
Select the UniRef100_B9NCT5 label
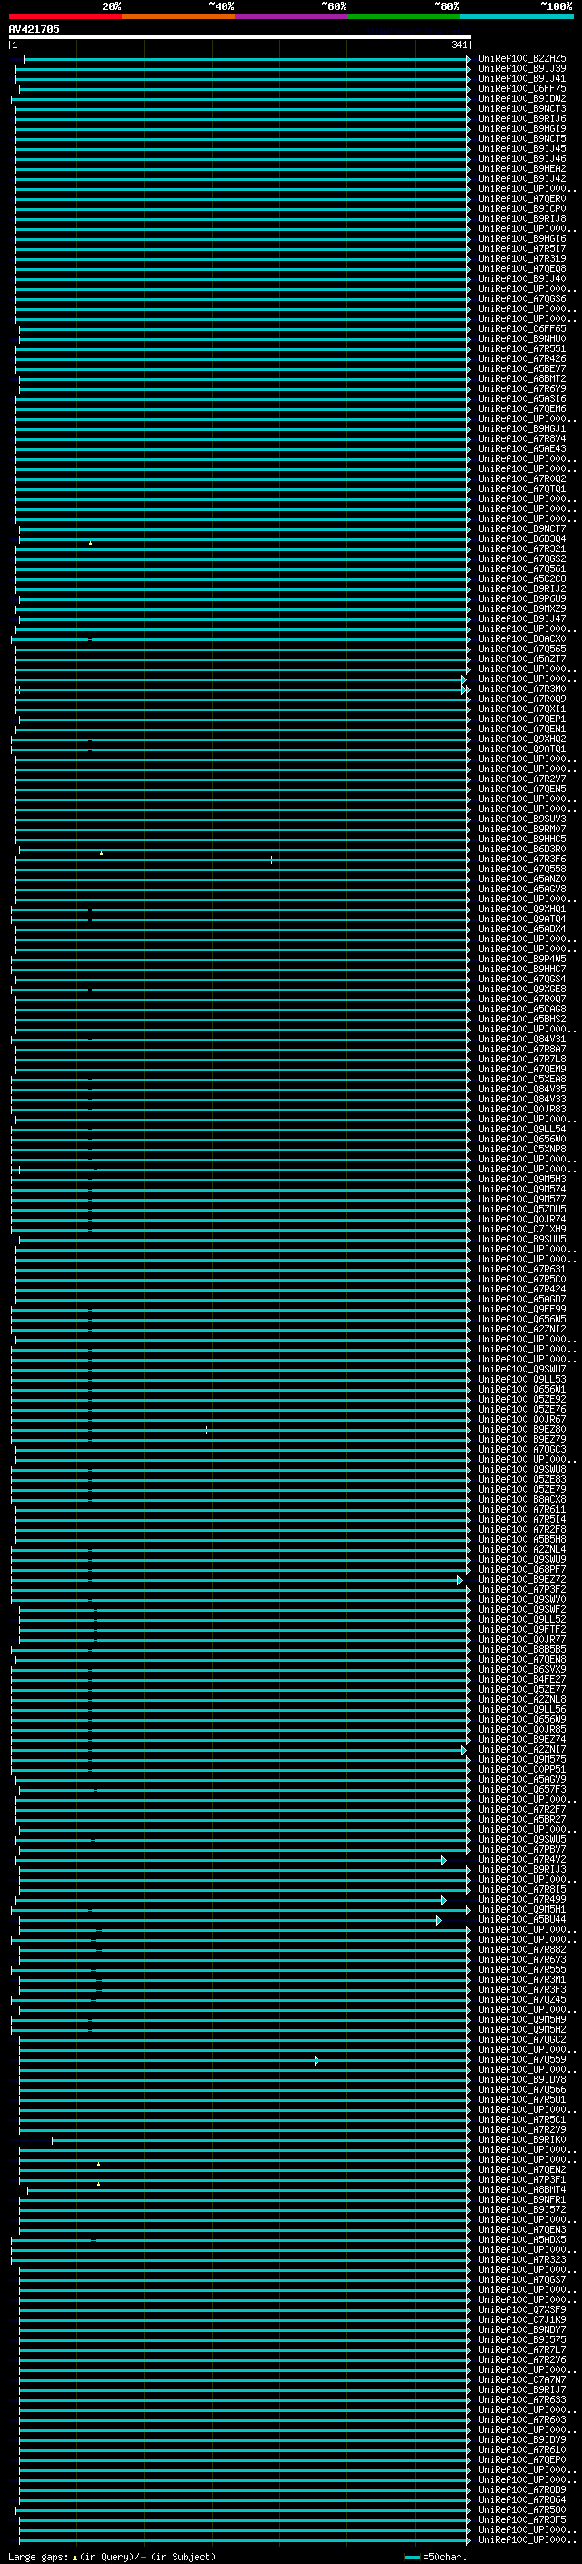coord(522,138)
